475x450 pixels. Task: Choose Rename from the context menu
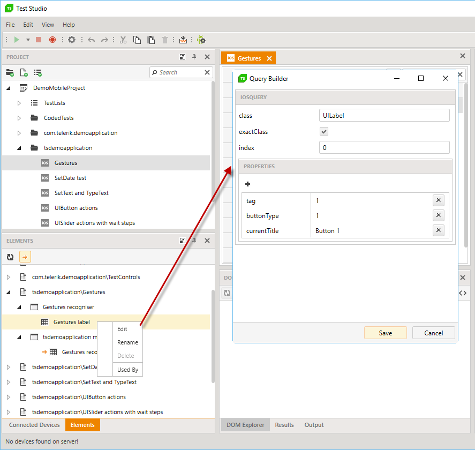pyautogui.click(x=127, y=342)
